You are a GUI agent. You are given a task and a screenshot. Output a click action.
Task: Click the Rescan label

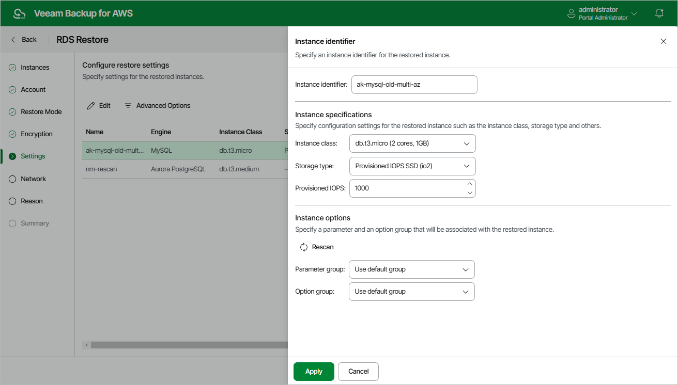tap(323, 247)
